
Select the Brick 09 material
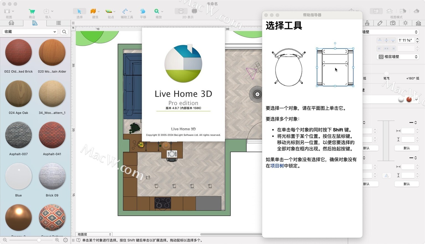[52, 176]
